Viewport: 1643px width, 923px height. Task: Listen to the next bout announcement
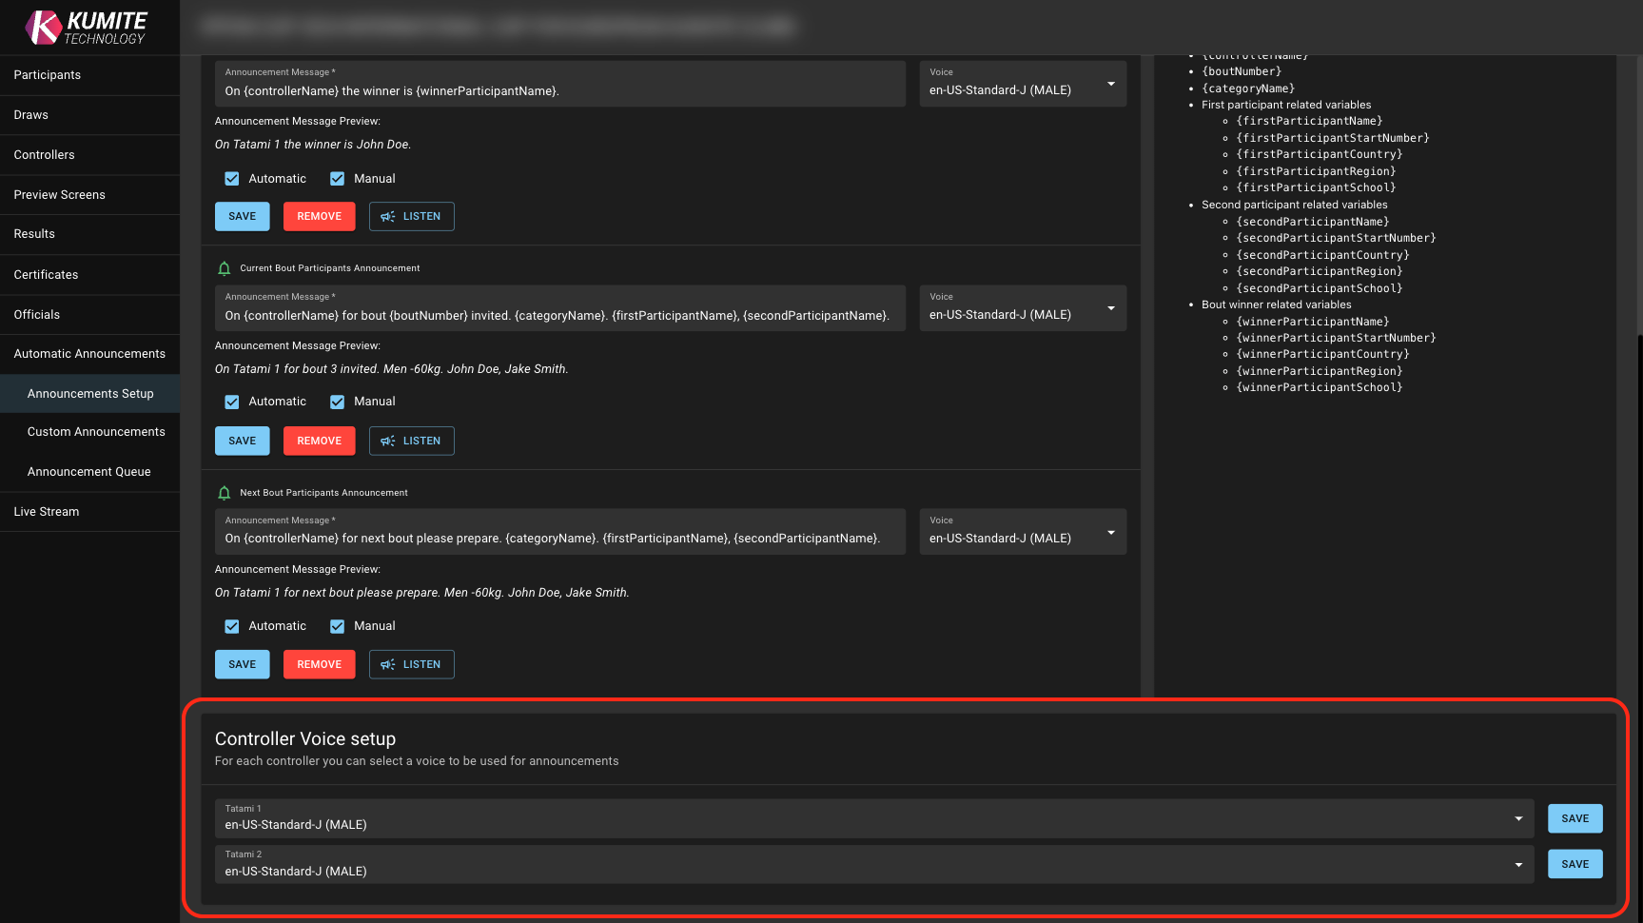412,665
